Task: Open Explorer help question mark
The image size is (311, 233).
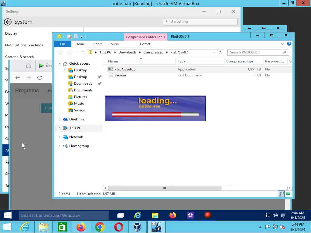Action: click(x=289, y=44)
